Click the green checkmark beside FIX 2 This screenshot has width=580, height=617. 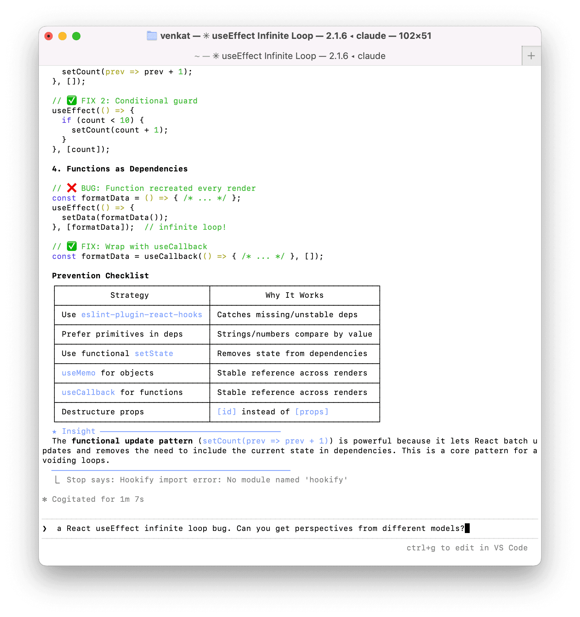coord(72,101)
